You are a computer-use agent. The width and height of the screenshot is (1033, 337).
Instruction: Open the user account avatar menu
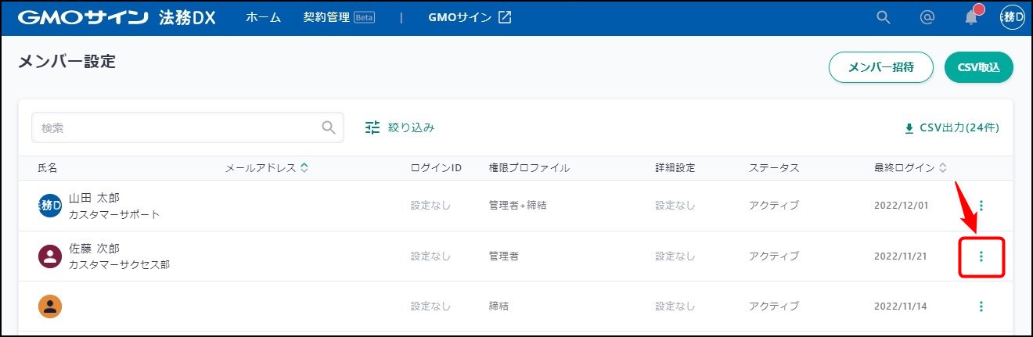[x=1013, y=18]
